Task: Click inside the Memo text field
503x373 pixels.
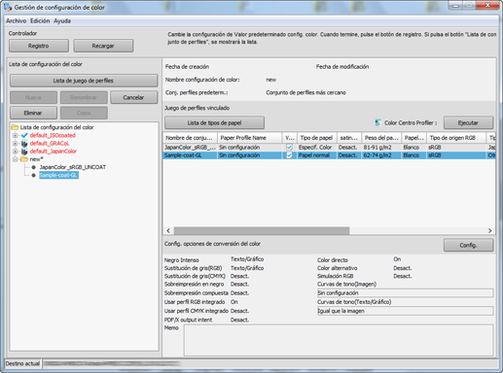Action: pos(339,340)
